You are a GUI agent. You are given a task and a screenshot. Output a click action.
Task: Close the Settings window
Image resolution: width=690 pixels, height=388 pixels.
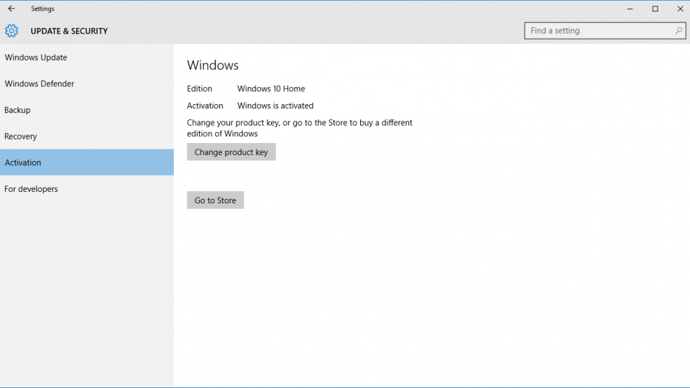coord(679,9)
